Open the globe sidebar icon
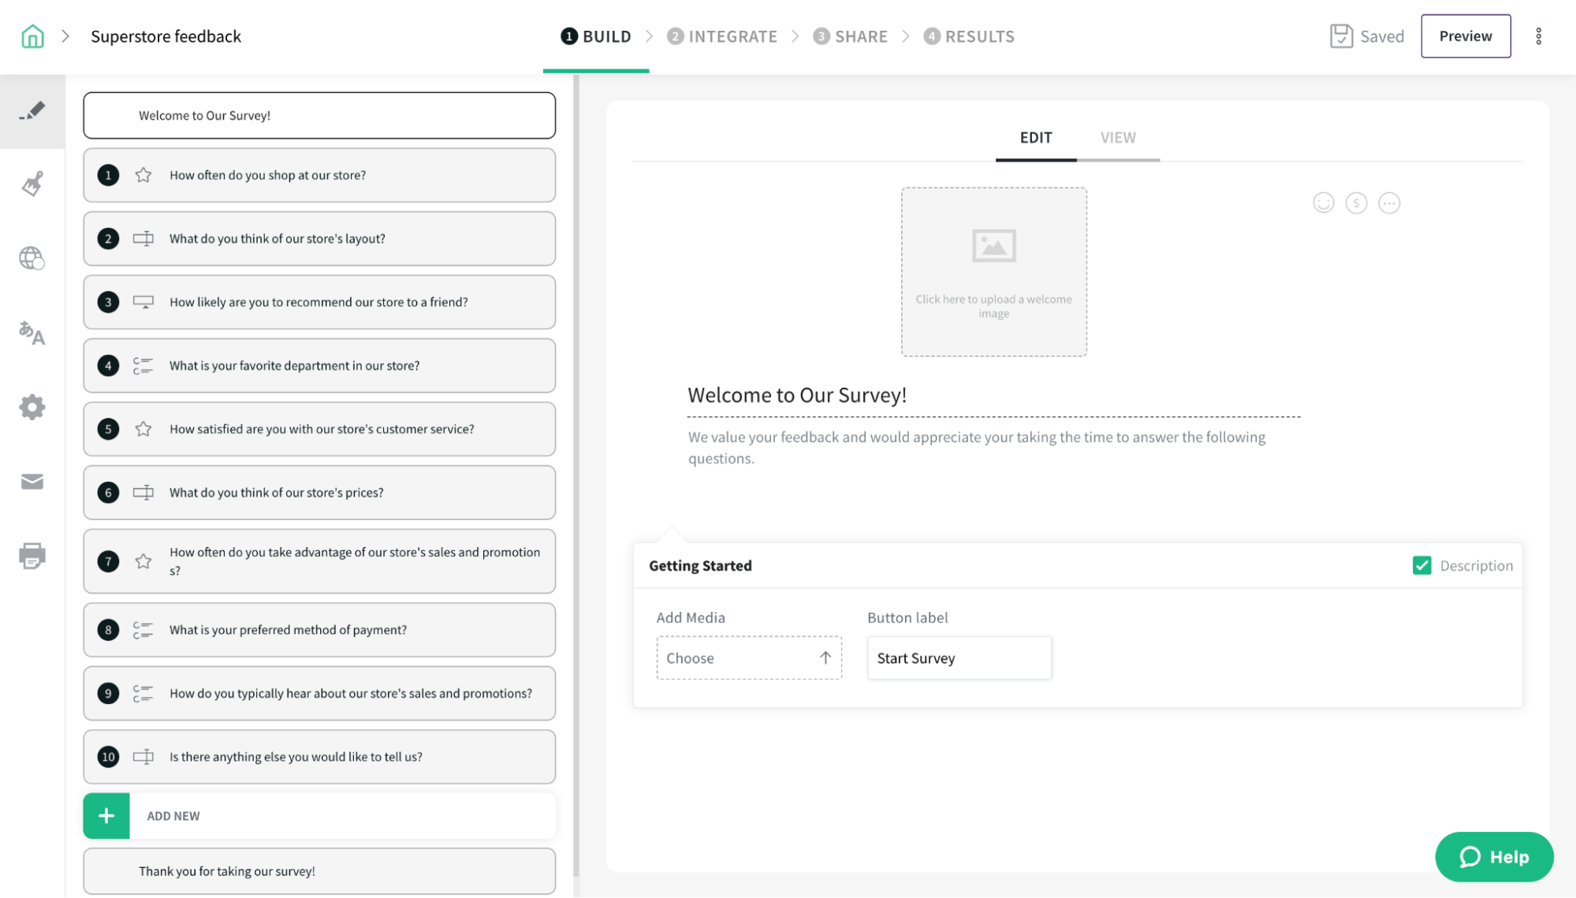The image size is (1576, 898). tap(32, 258)
